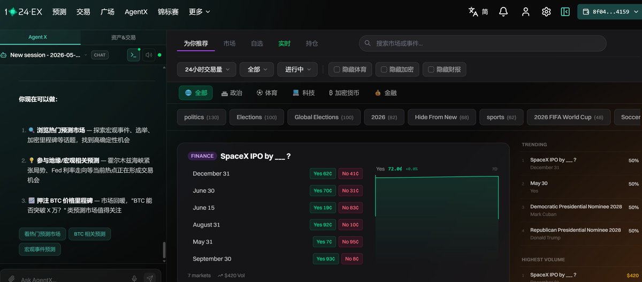The width and height of the screenshot is (642, 282).
Task: Click Agent X panel scrollbar
Action: click(164, 250)
